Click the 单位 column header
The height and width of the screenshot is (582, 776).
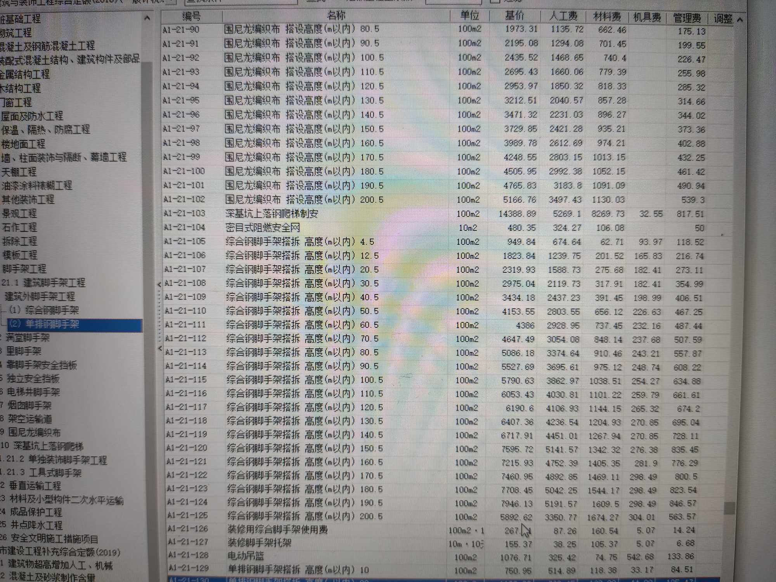point(469,16)
